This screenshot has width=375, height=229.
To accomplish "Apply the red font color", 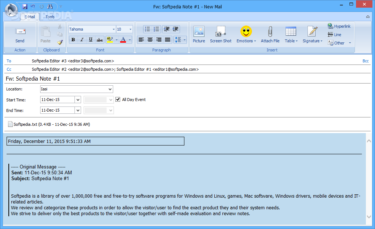I will click(x=123, y=40).
